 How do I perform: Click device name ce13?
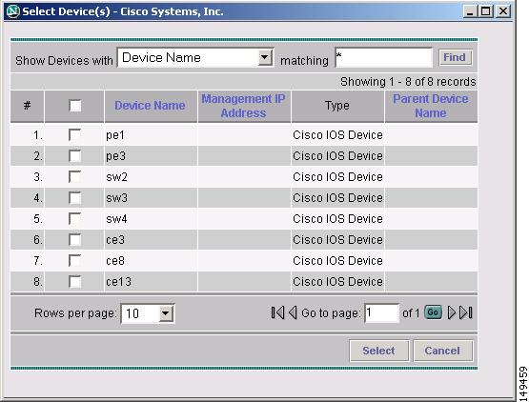point(118,282)
